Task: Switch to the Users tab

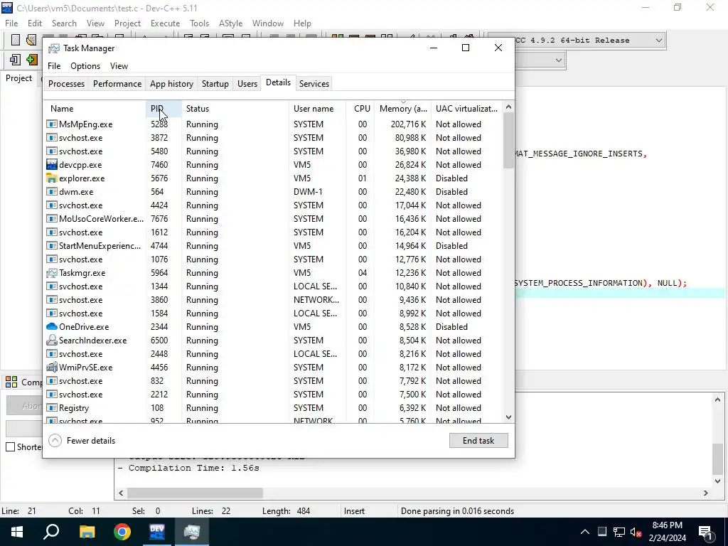Action: pos(247,84)
